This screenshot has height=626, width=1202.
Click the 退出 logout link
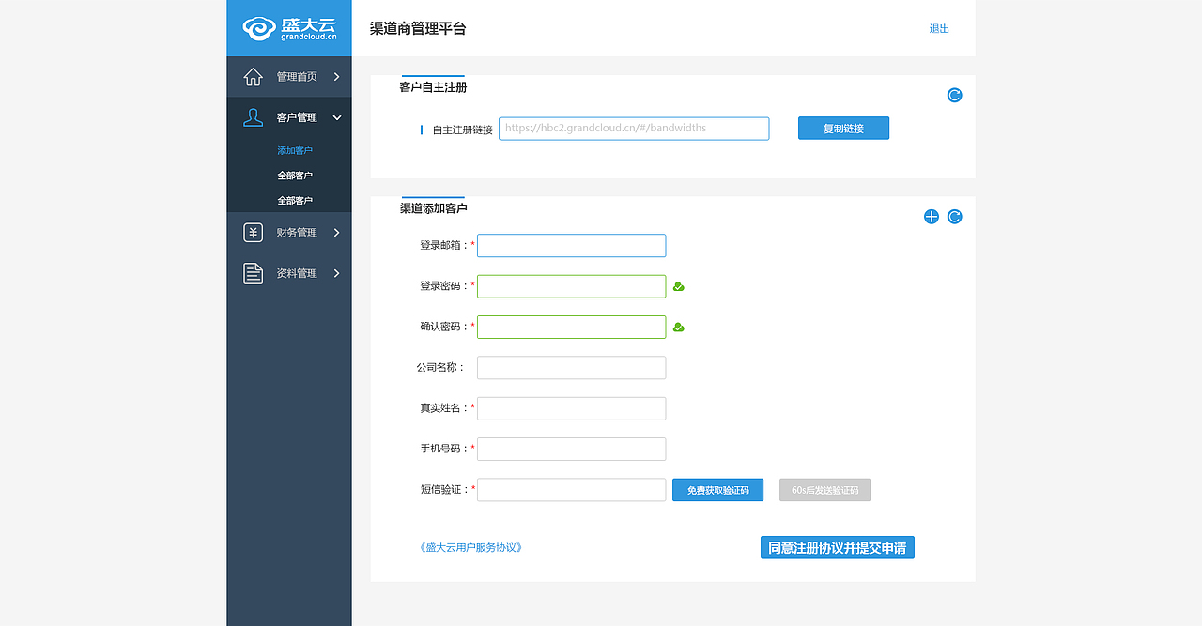pyautogui.click(x=939, y=29)
